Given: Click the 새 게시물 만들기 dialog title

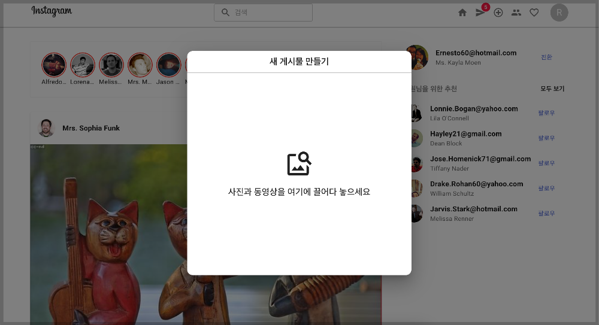Looking at the screenshot, I should click(299, 62).
